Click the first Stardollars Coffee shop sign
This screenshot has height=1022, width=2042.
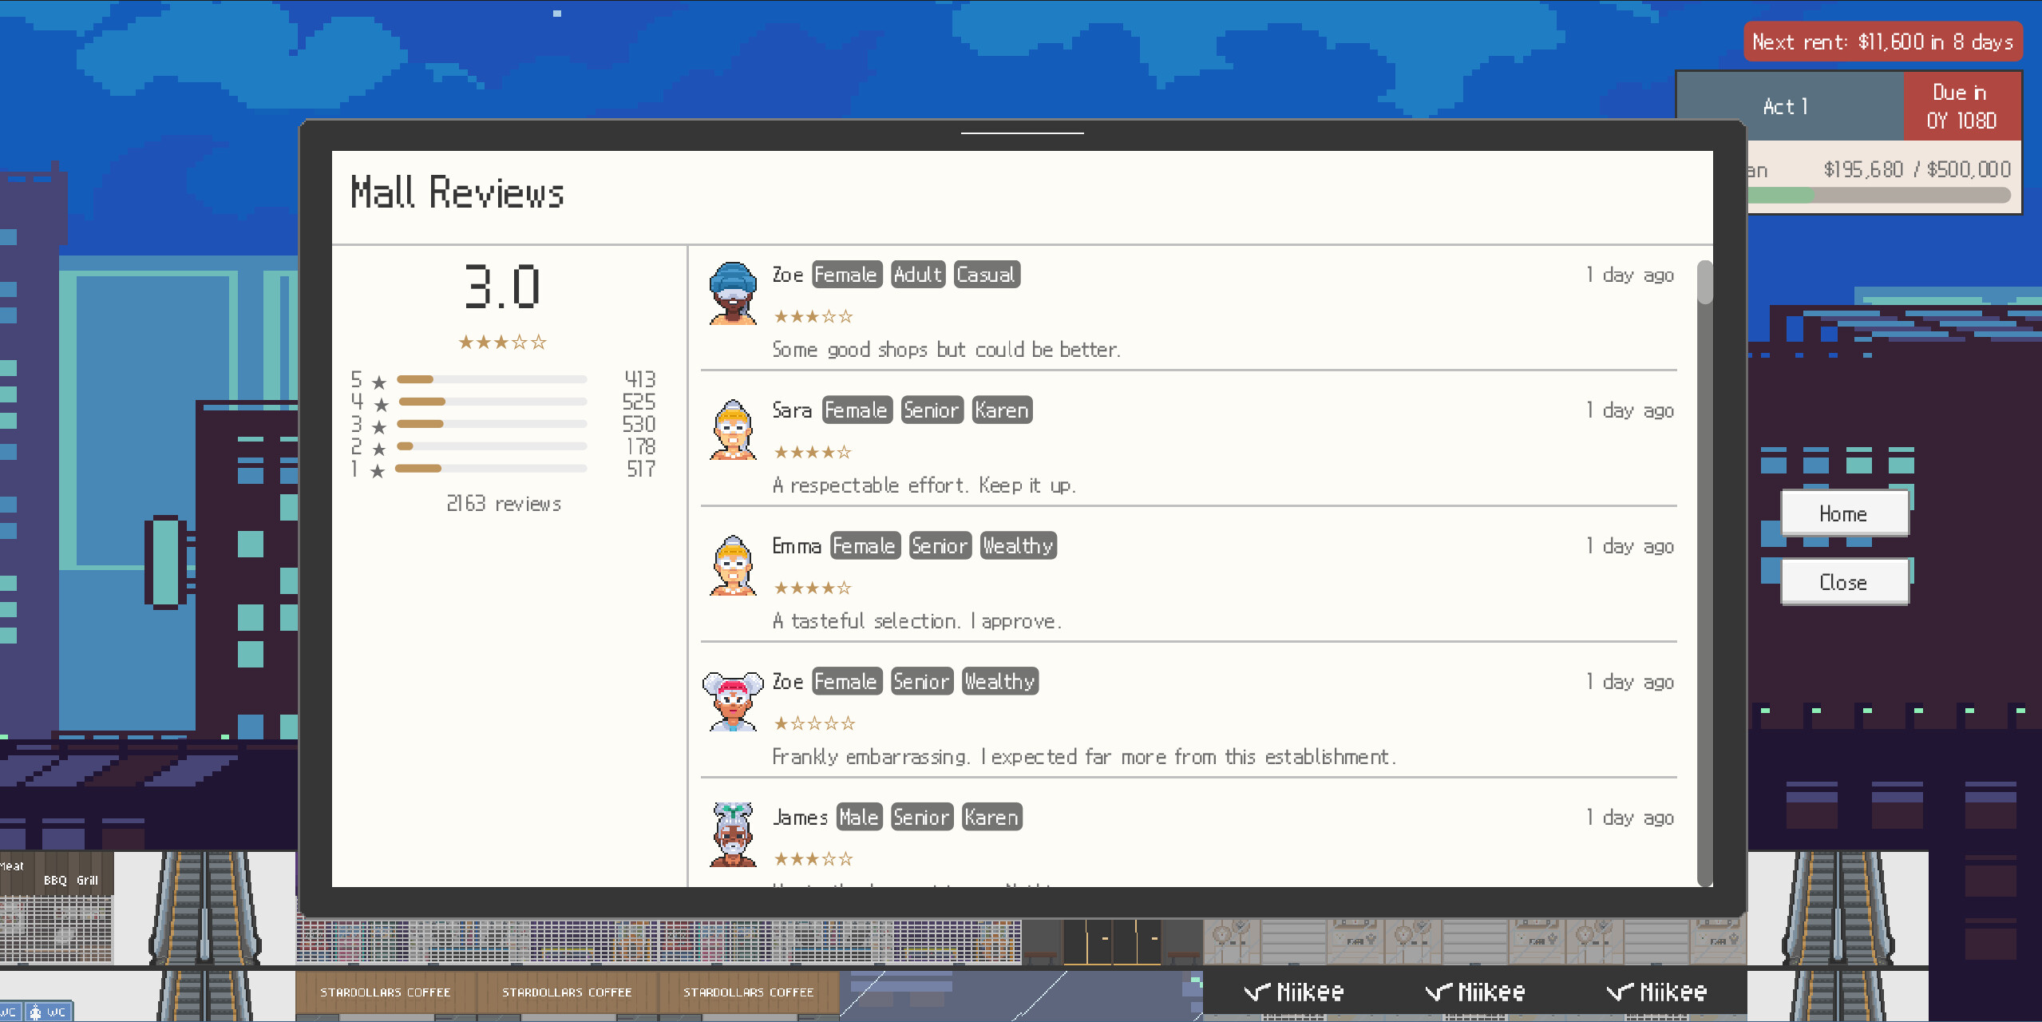386,992
